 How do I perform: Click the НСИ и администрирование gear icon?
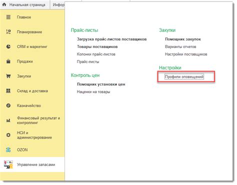(8, 135)
